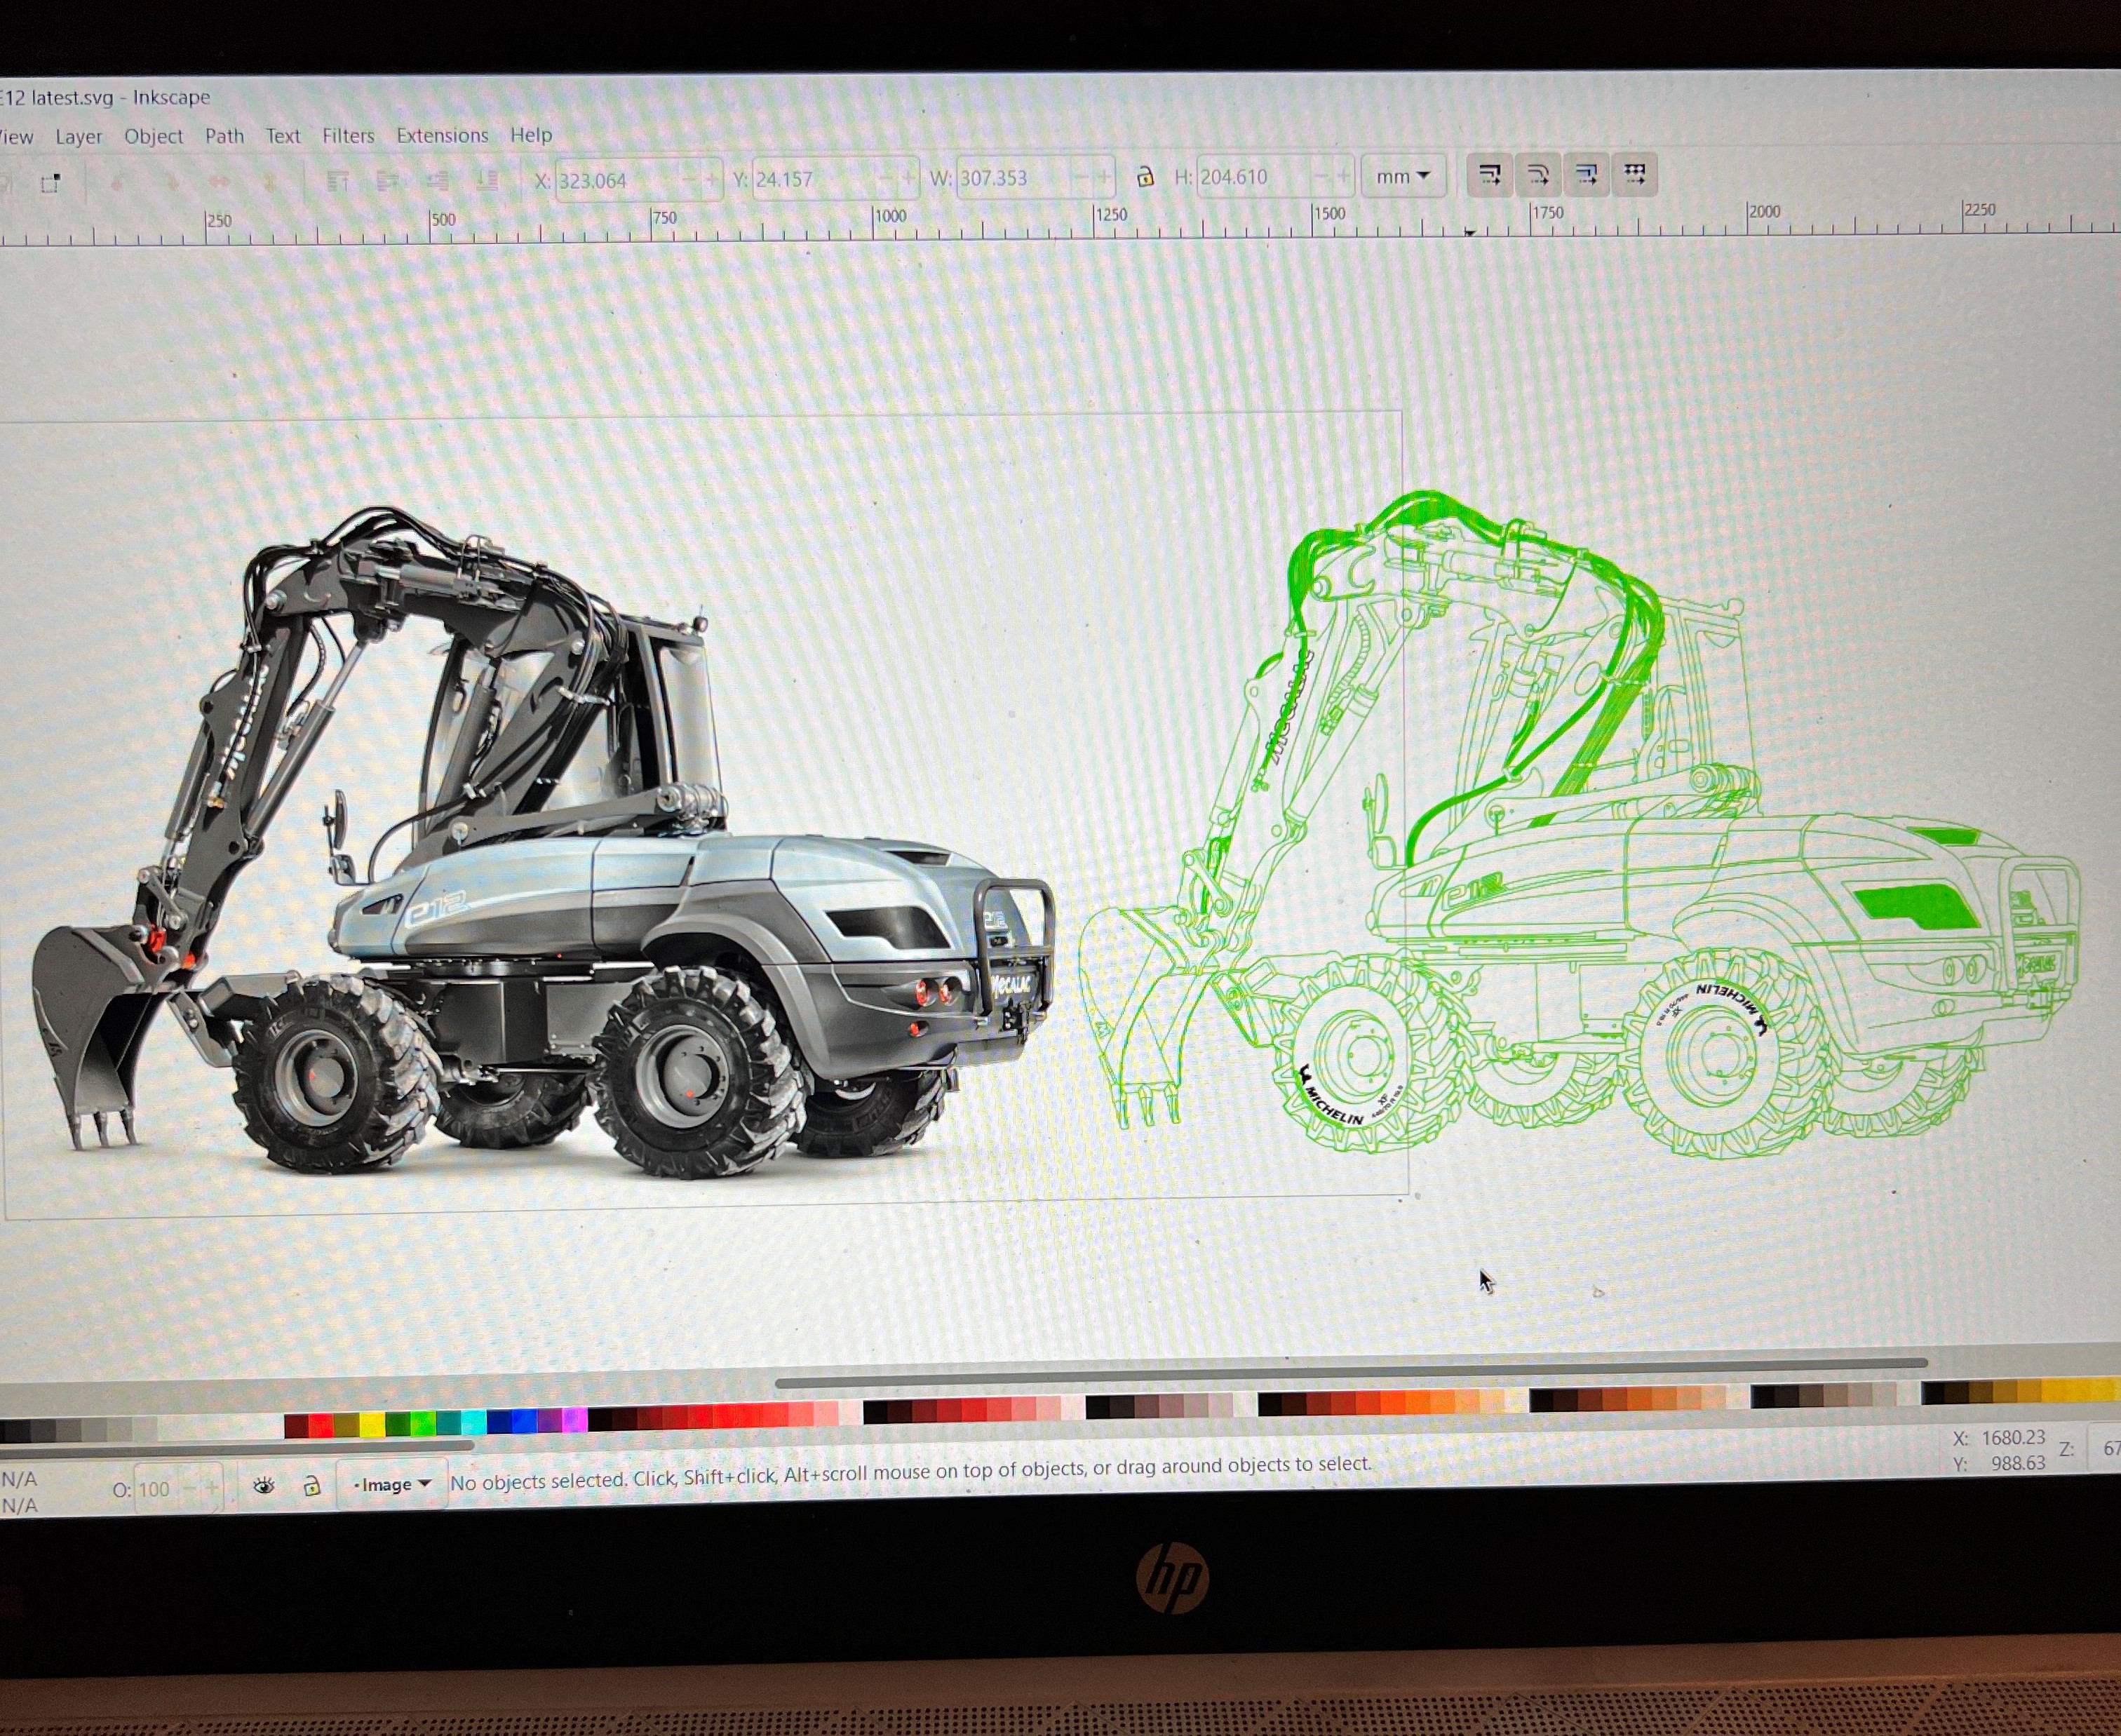The height and width of the screenshot is (1736, 2121).
Task: Decrease X value with minus stepper
Action: point(688,181)
